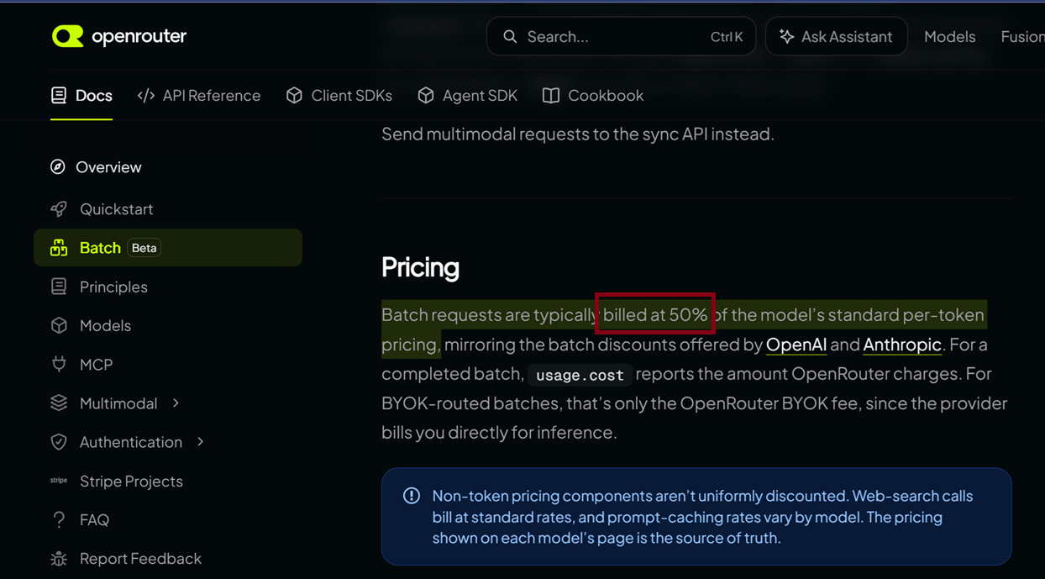
Task: Click the usage.cost code snippet
Action: [580, 375]
